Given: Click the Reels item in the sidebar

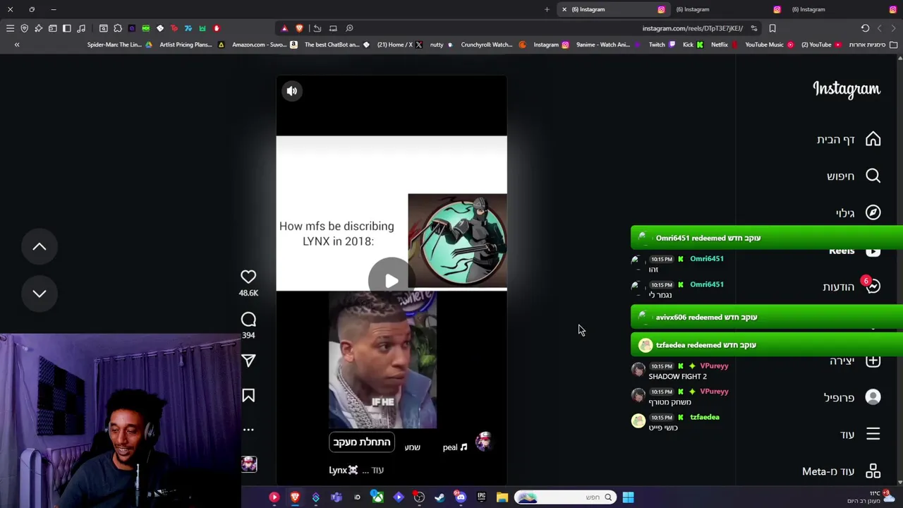Looking at the screenshot, I should [854, 250].
